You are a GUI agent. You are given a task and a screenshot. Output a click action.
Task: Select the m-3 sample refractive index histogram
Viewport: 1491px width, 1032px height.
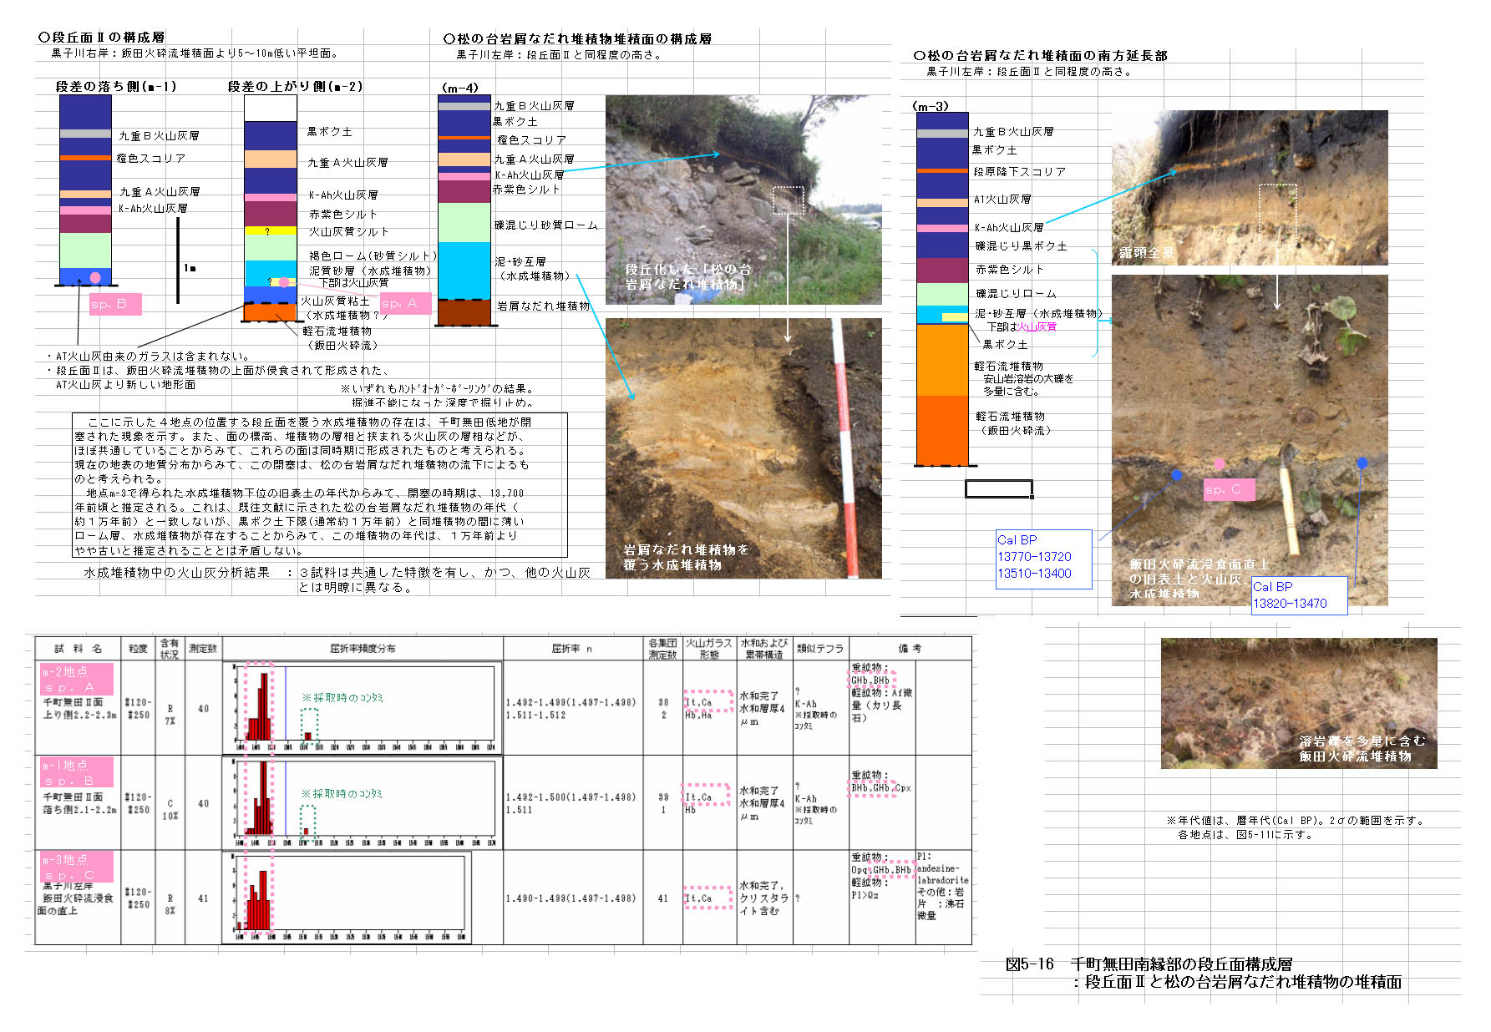pos(347,898)
